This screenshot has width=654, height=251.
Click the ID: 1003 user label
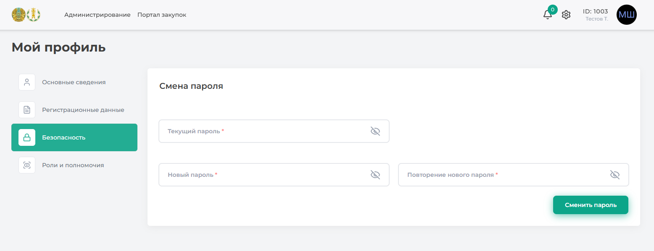point(595,11)
